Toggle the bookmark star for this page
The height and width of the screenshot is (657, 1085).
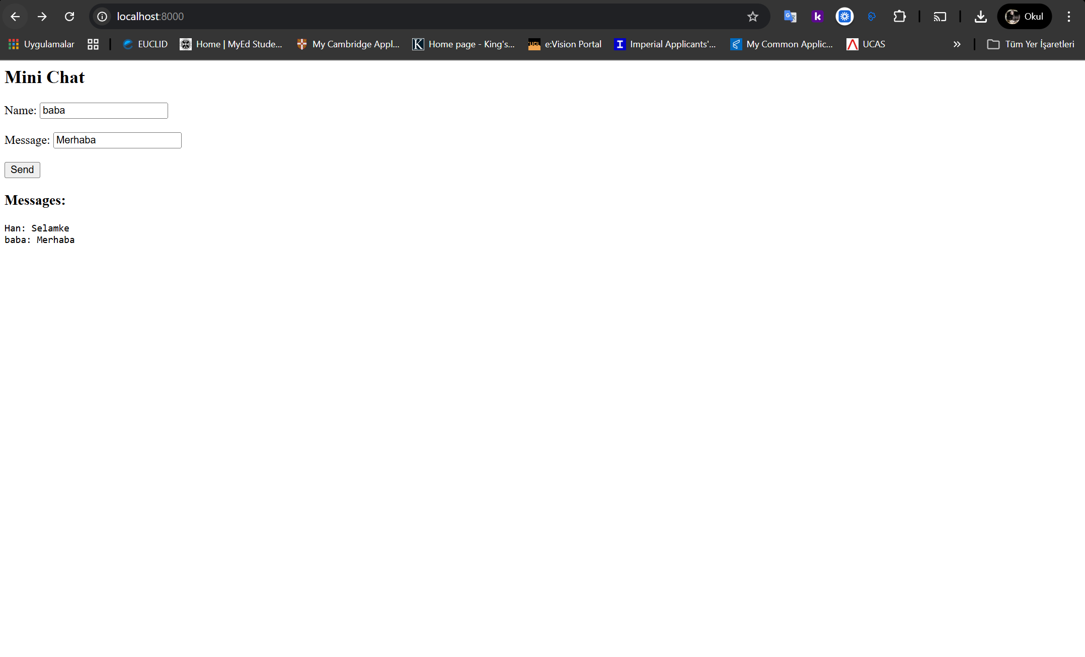coord(752,16)
